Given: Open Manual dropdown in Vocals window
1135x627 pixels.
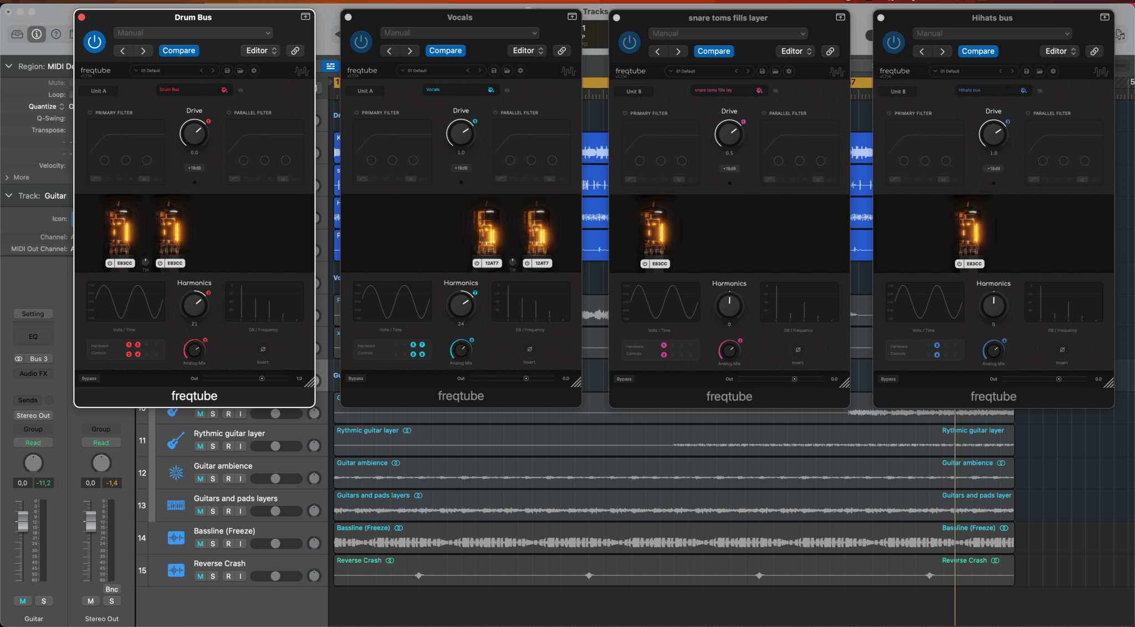Looking at the screenshot, I should [459, 33].
